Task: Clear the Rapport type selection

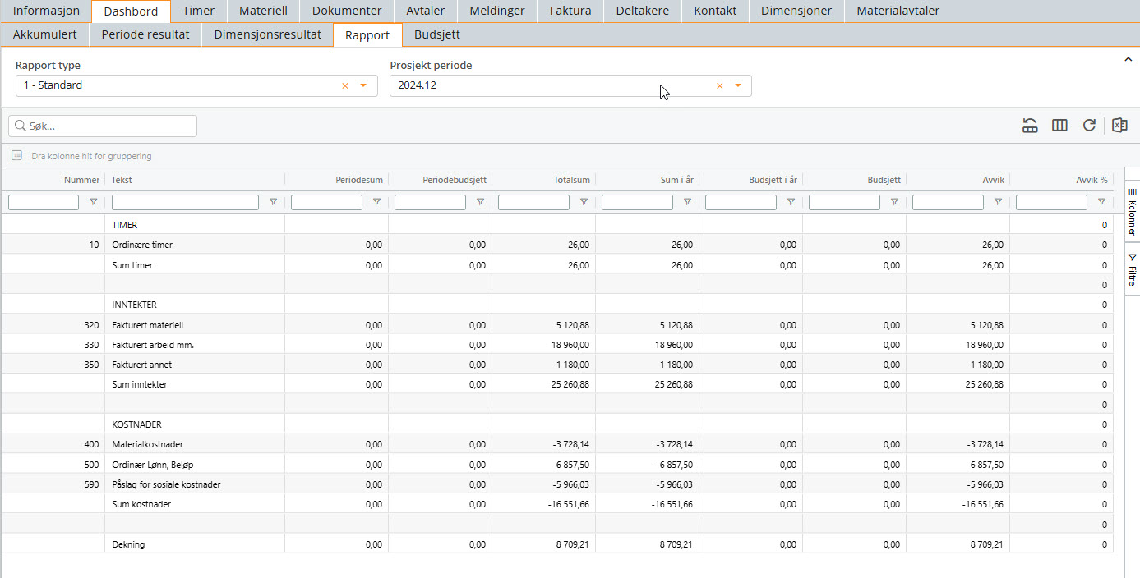Action: click(x=345, y=85)
